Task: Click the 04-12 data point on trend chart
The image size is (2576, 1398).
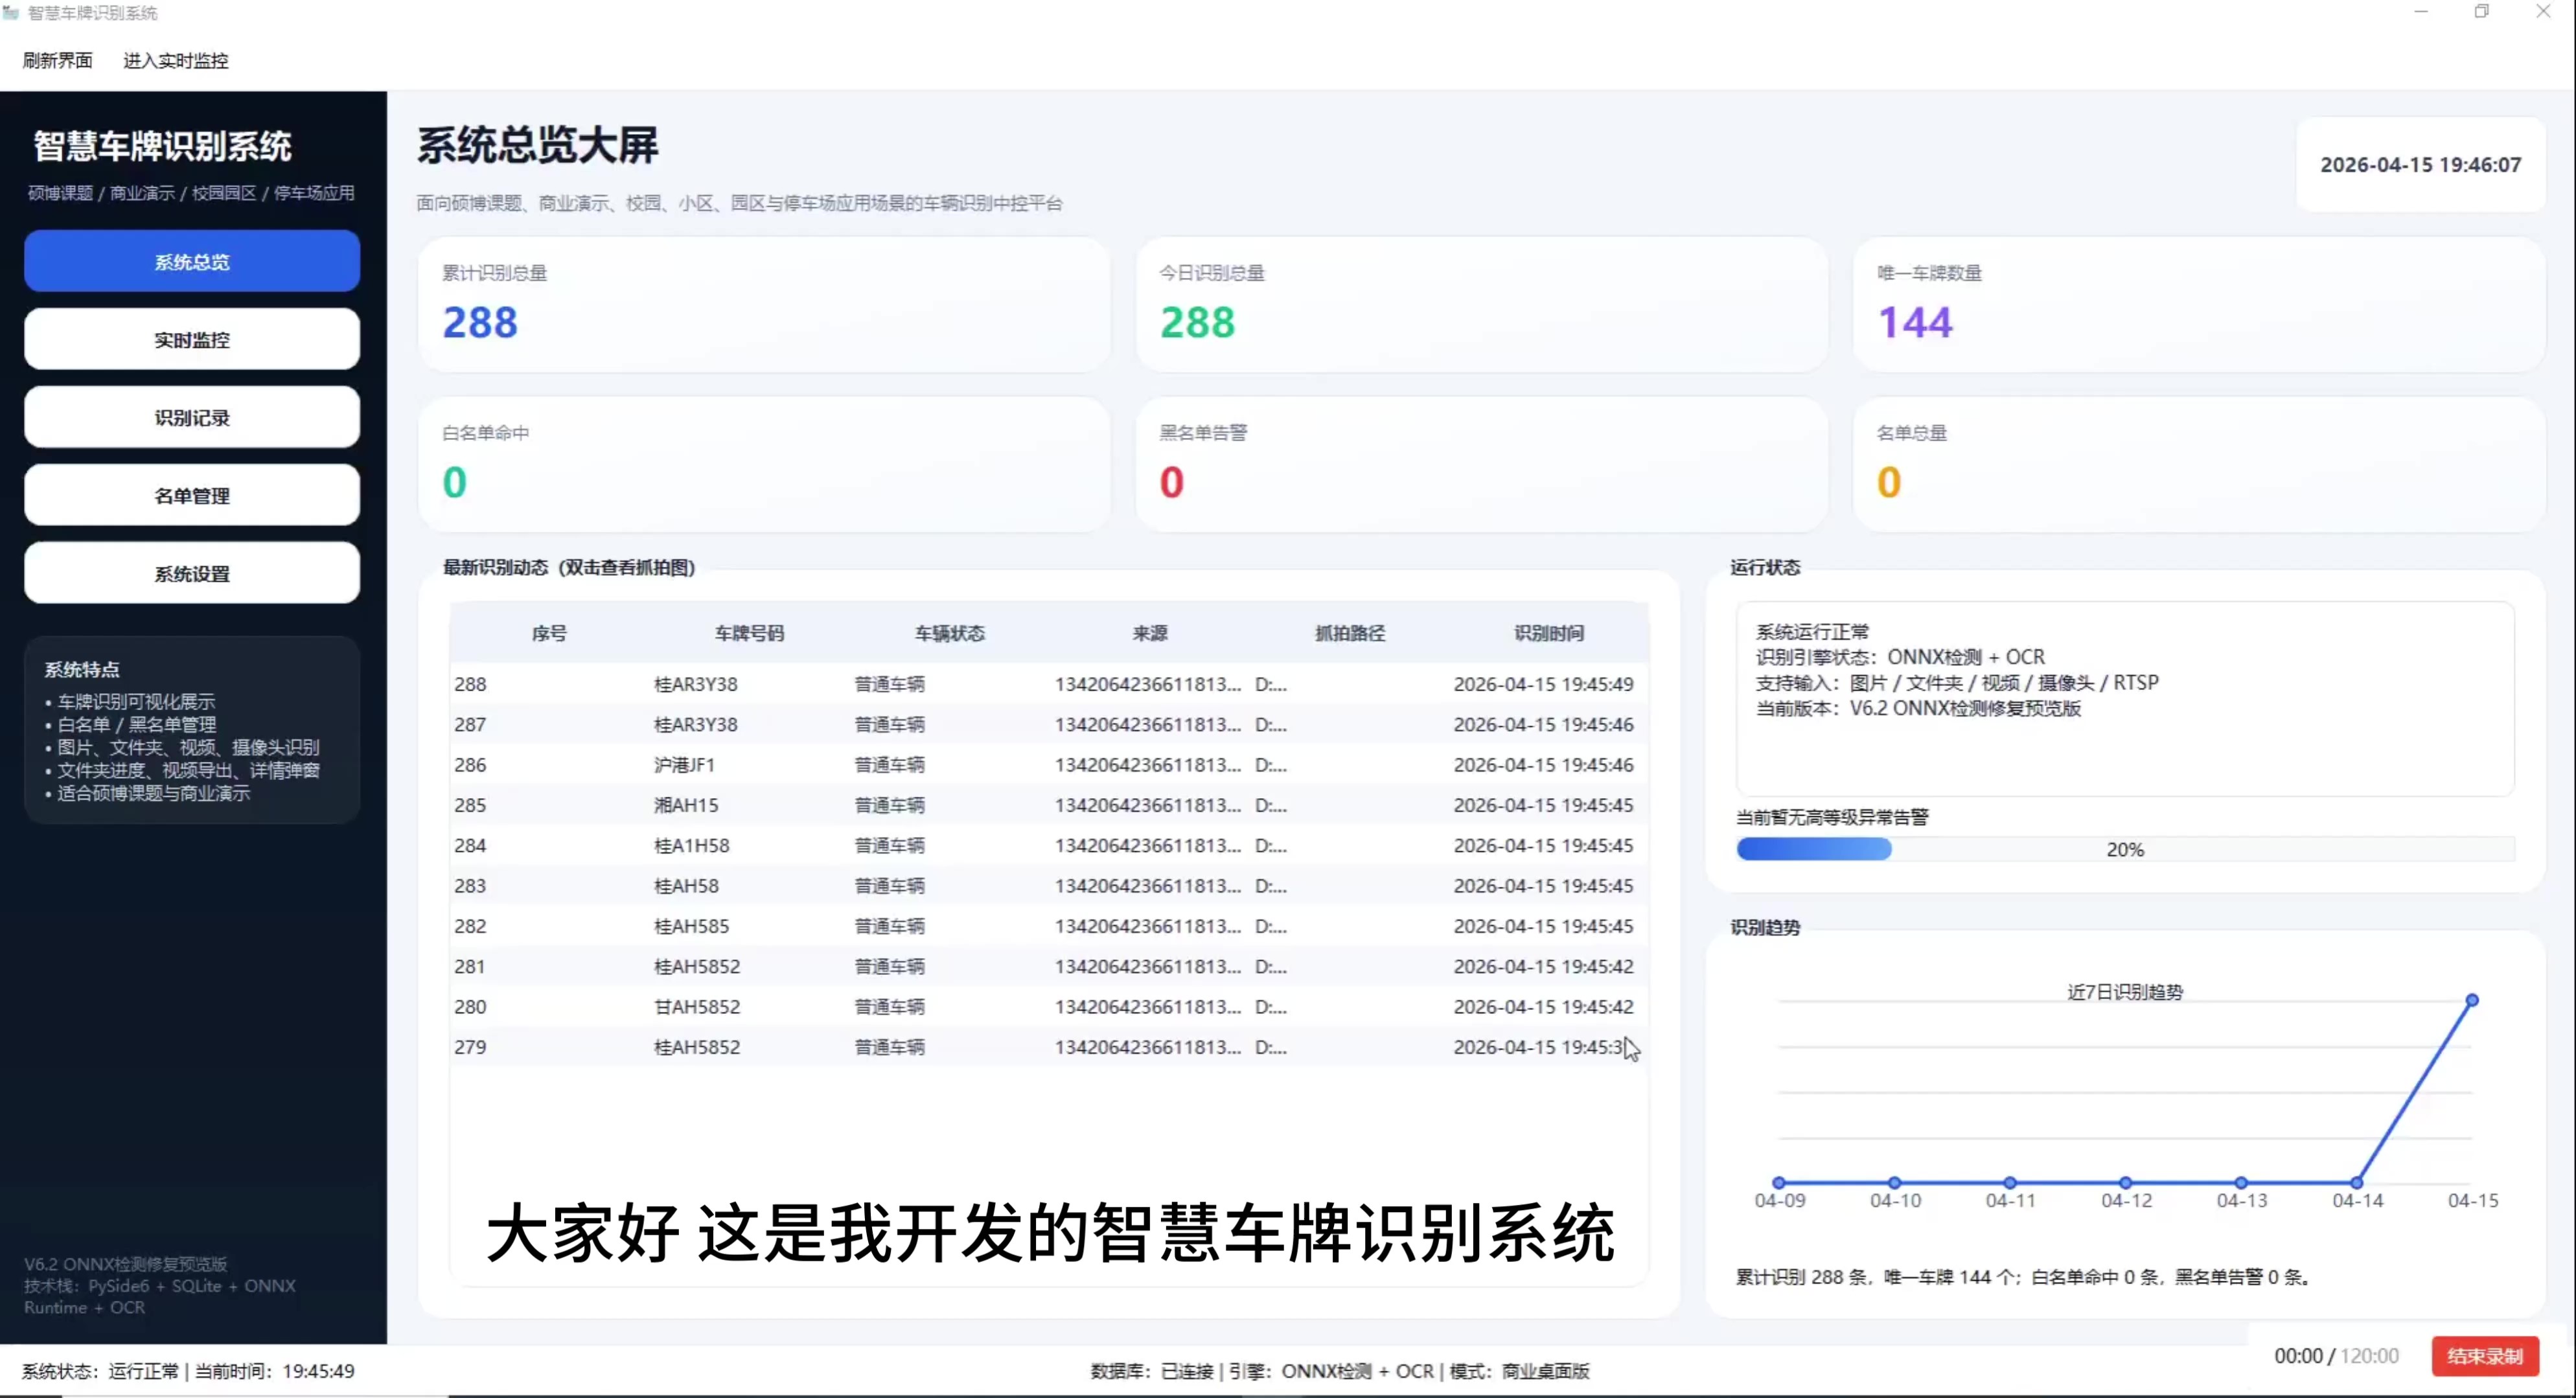Action: pos(2126,1183)
